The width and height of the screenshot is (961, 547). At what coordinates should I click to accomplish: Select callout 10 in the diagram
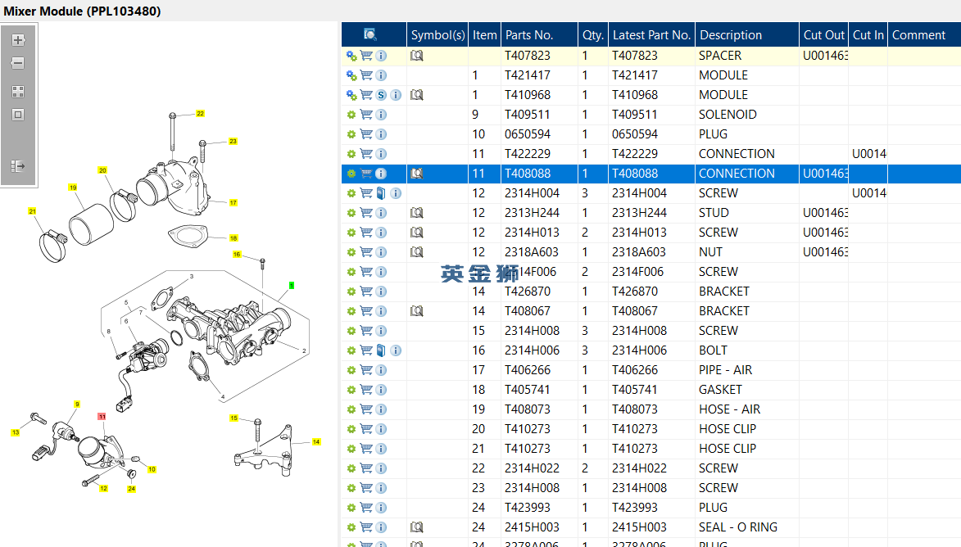[x=152, y=469]
